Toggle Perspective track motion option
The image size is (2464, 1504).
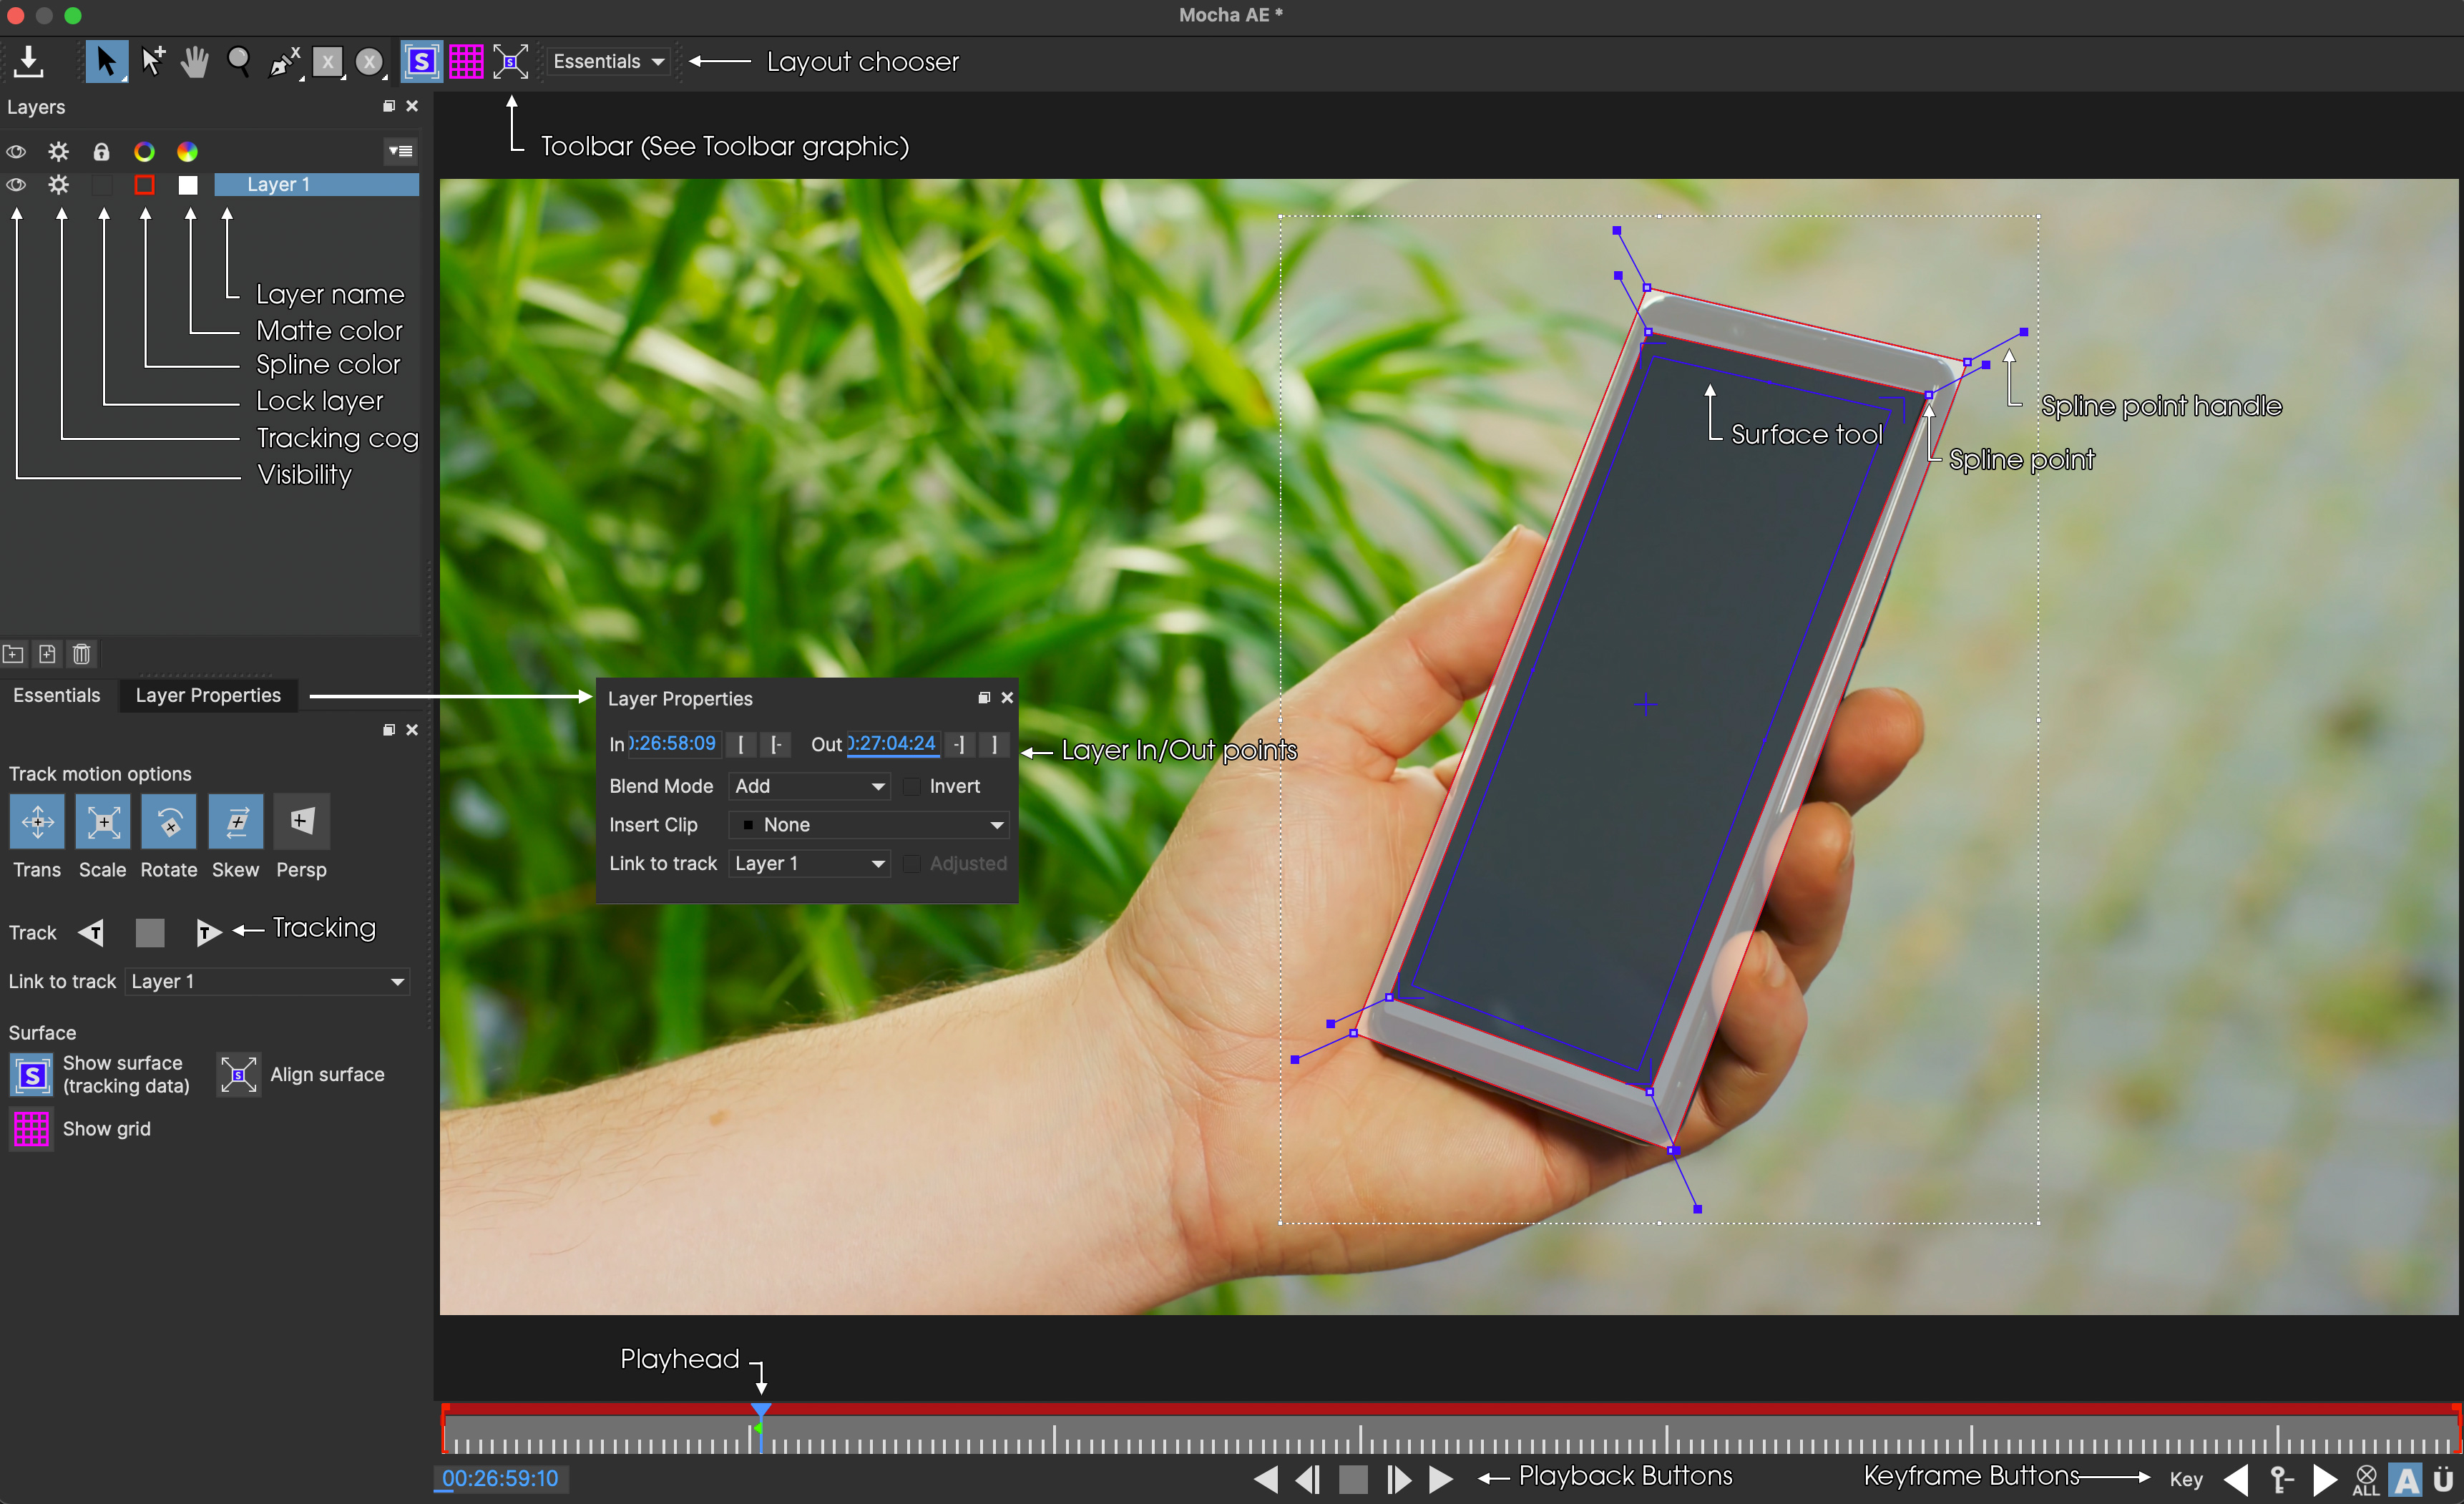point(301,822)
